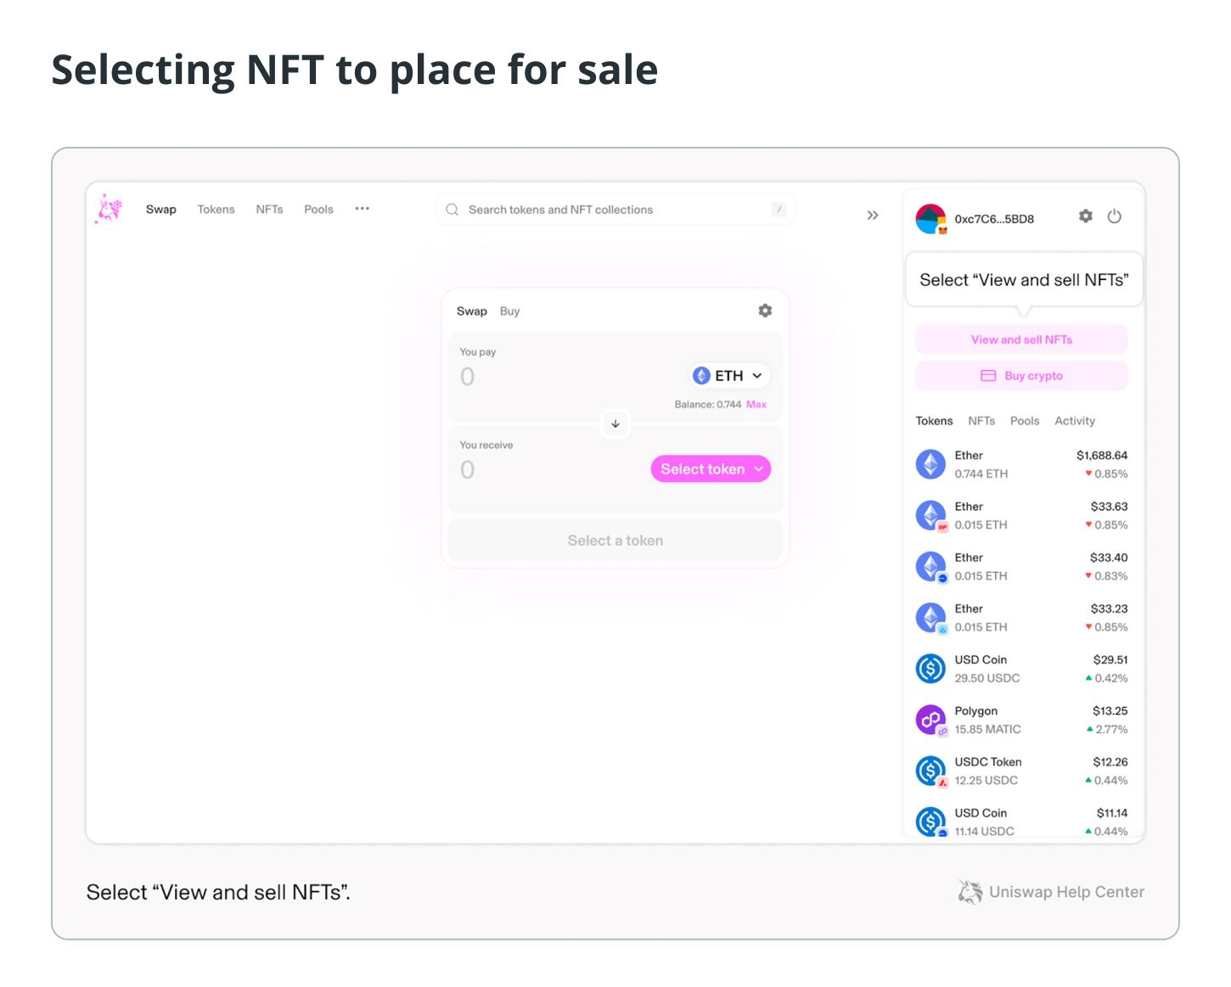The height and width of the screenshot is (987, 1231).
Task: Go to Pools in top navigation
Action: [318, 210]
